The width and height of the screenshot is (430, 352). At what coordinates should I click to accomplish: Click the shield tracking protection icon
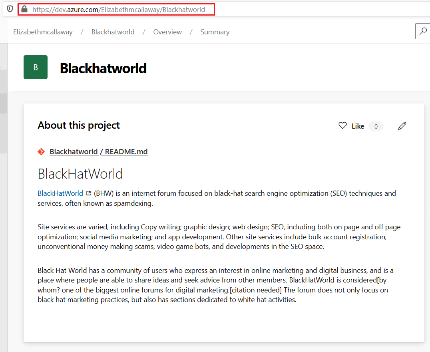[10, 9]
